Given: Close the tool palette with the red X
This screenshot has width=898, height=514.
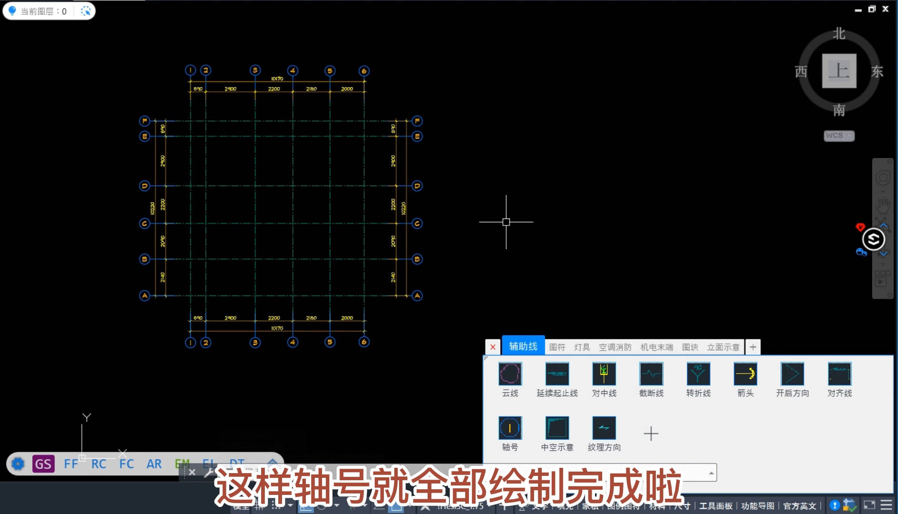Looking at the screenshot, I should click(493, 347).
